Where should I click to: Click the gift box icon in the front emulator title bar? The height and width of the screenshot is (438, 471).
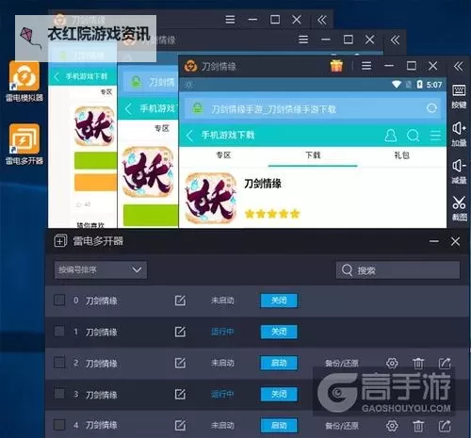click(336, 66)
